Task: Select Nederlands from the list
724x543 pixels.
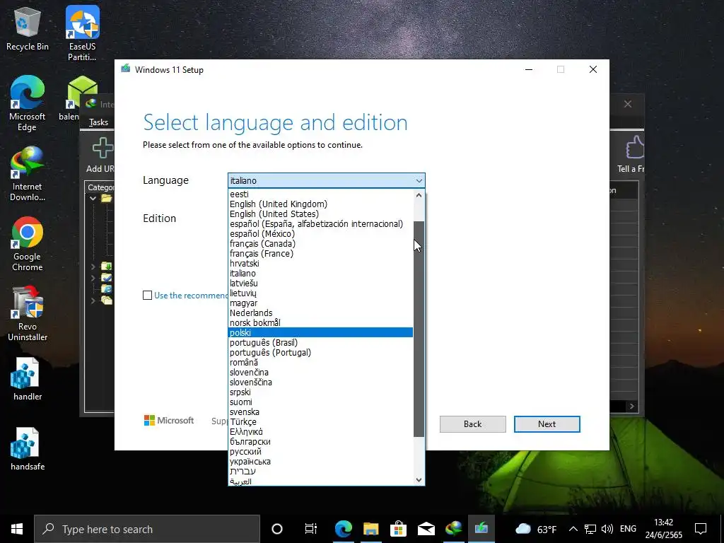Action: (x=321, y=313)
